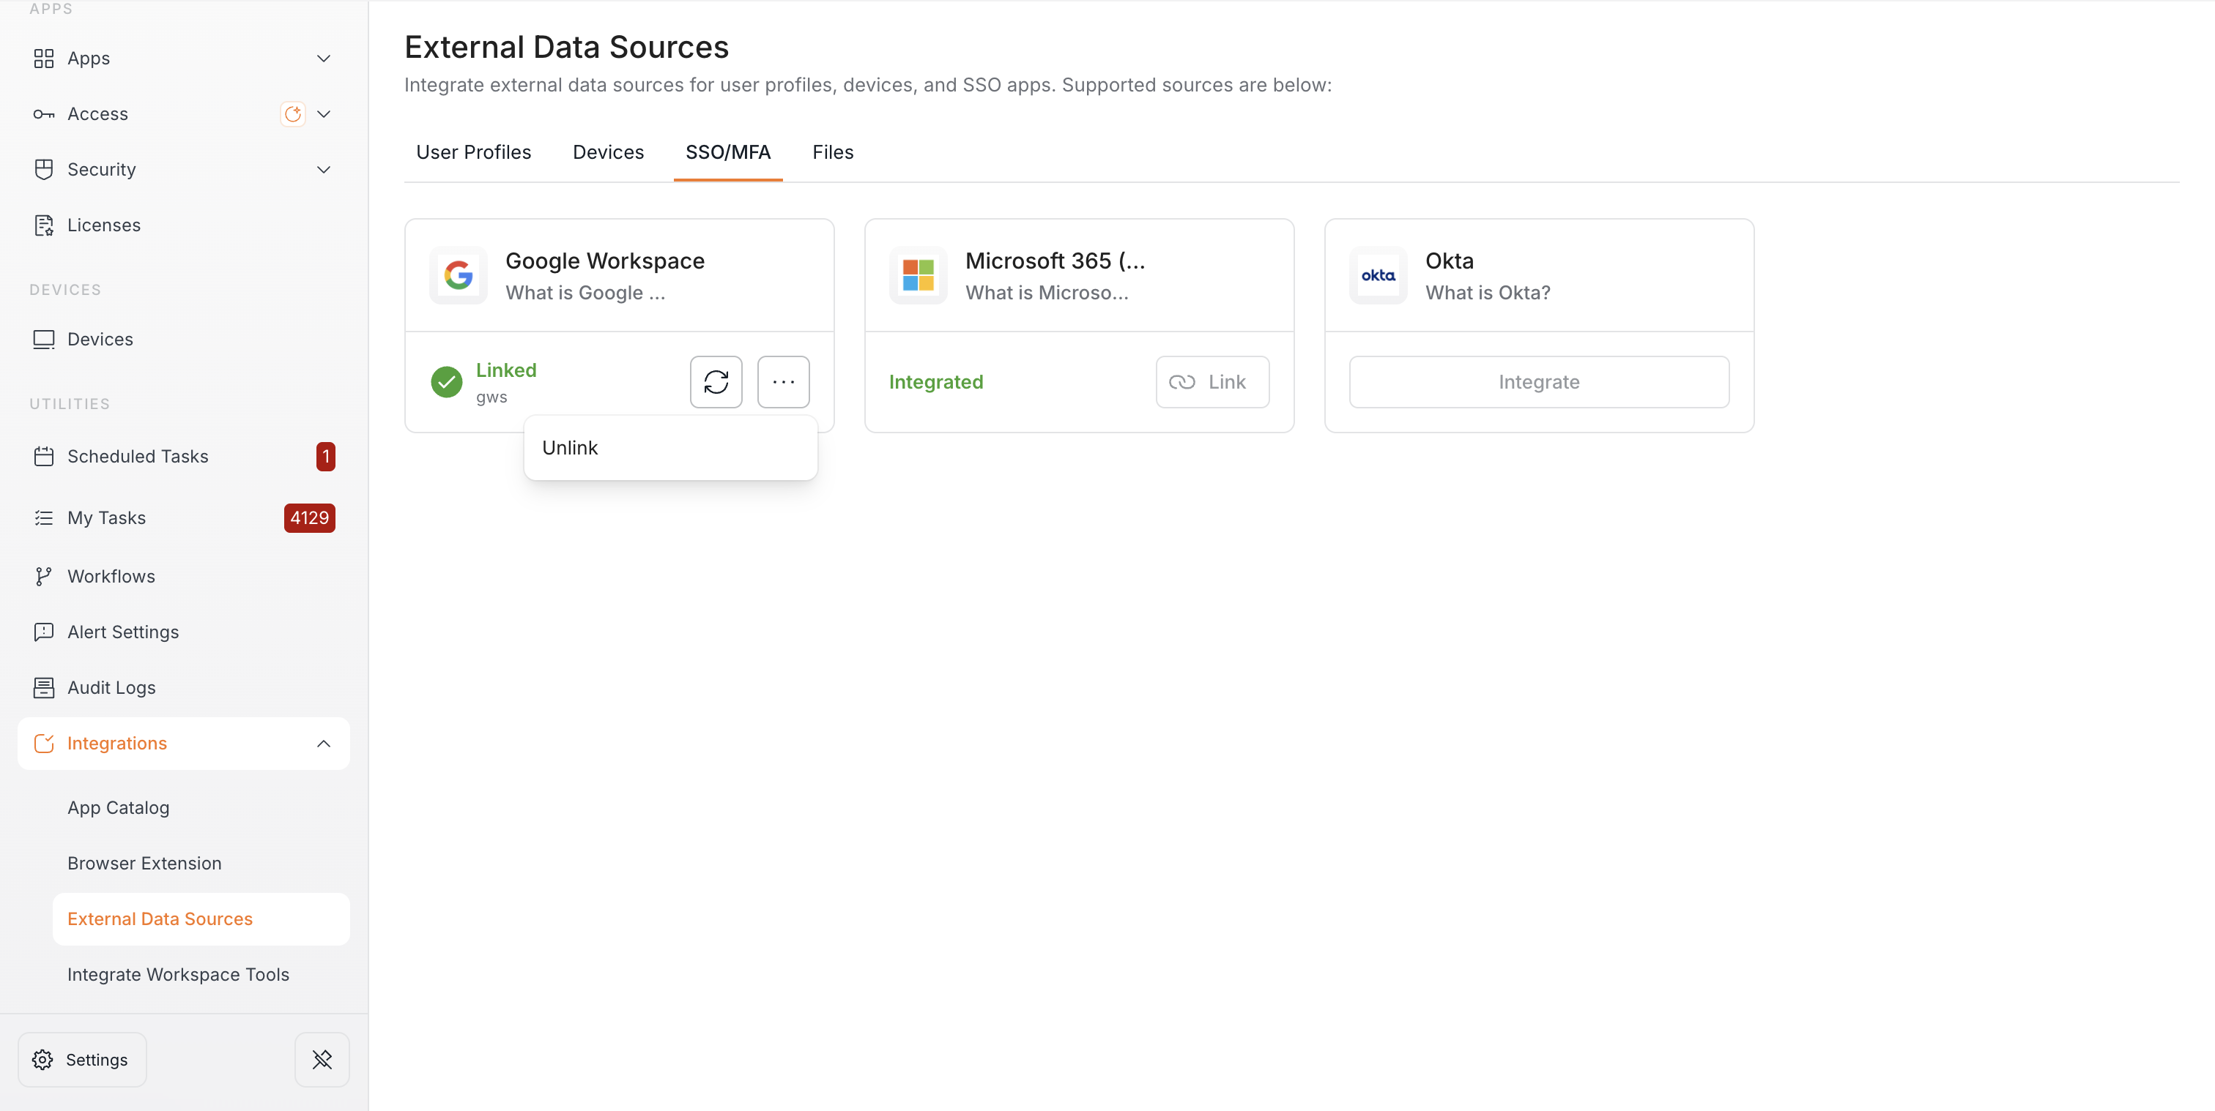This screenshot has height=1111, width=2215.
Task: Select the SSO/MFA tab
Action: coord(728,152)
